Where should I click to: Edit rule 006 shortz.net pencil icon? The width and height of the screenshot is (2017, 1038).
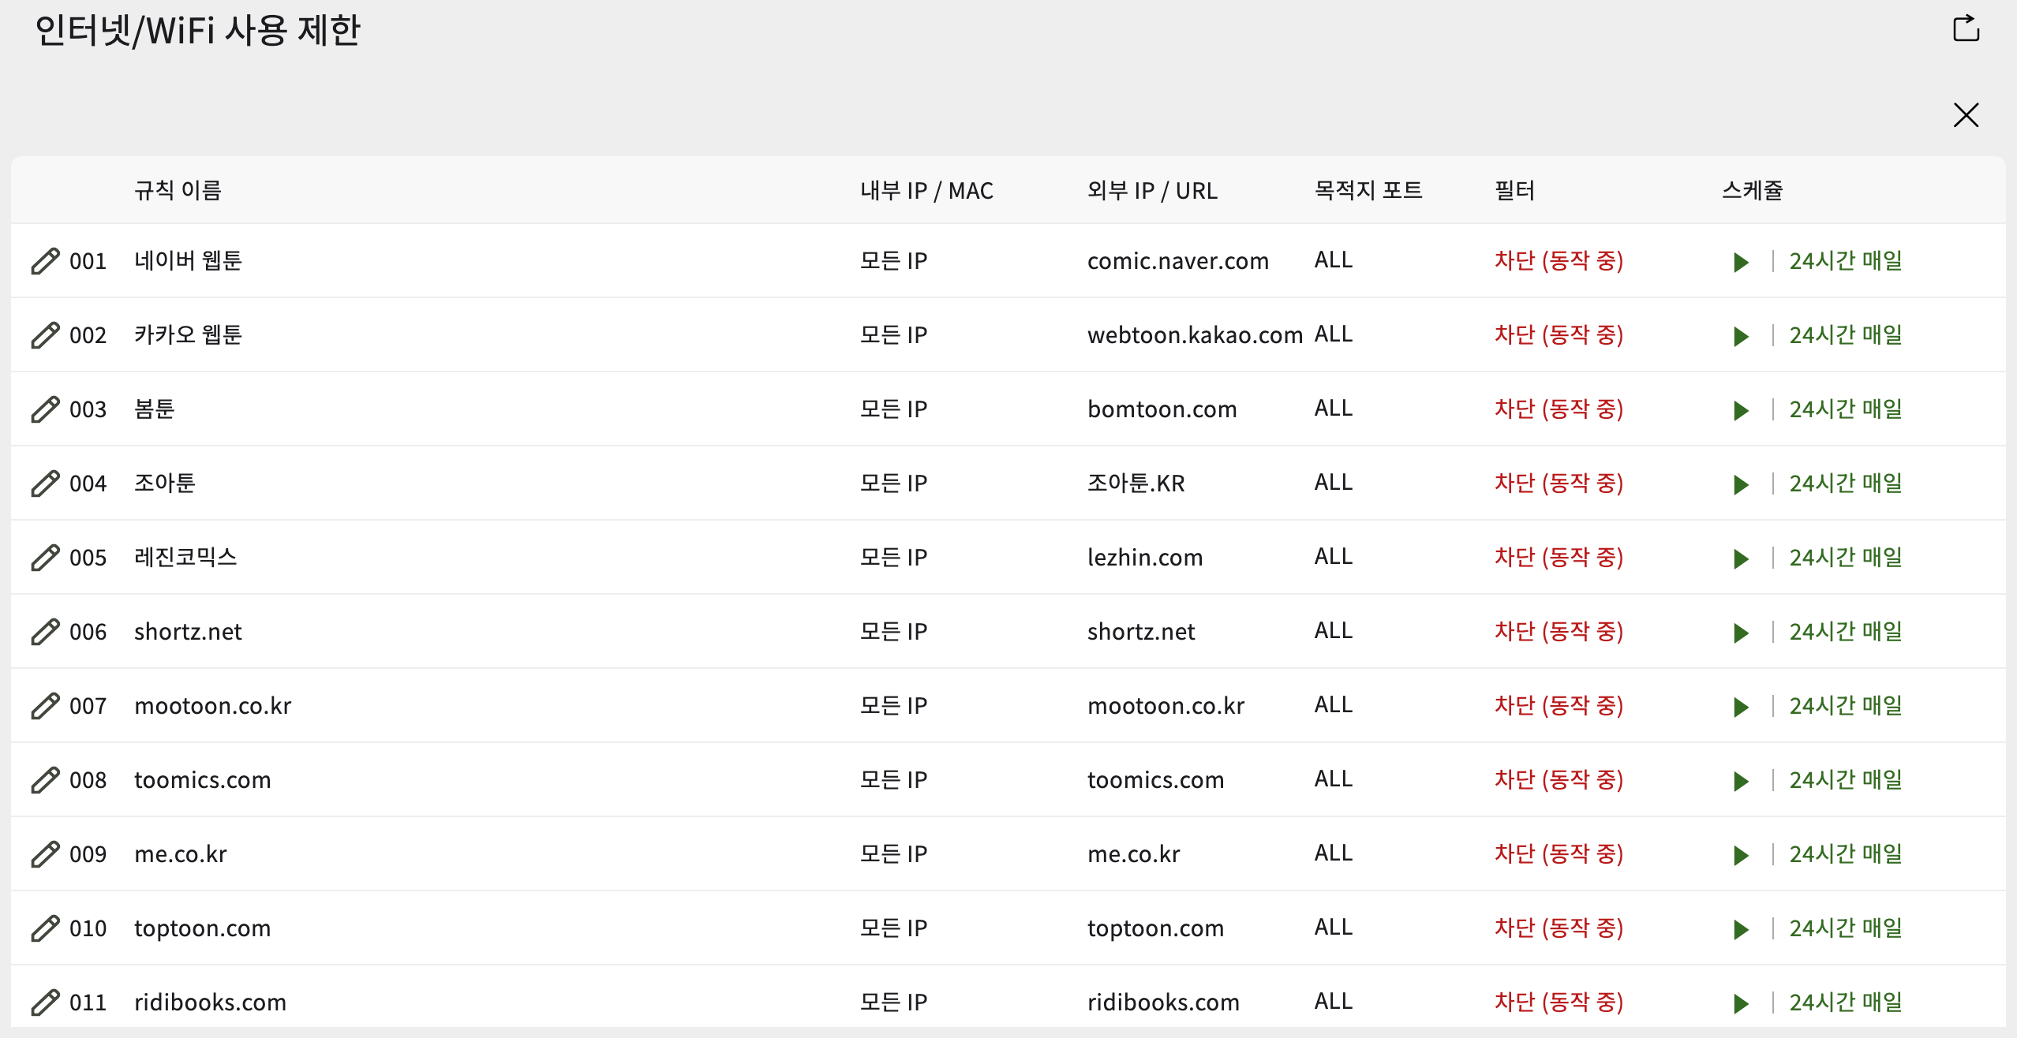click(46, 632)
